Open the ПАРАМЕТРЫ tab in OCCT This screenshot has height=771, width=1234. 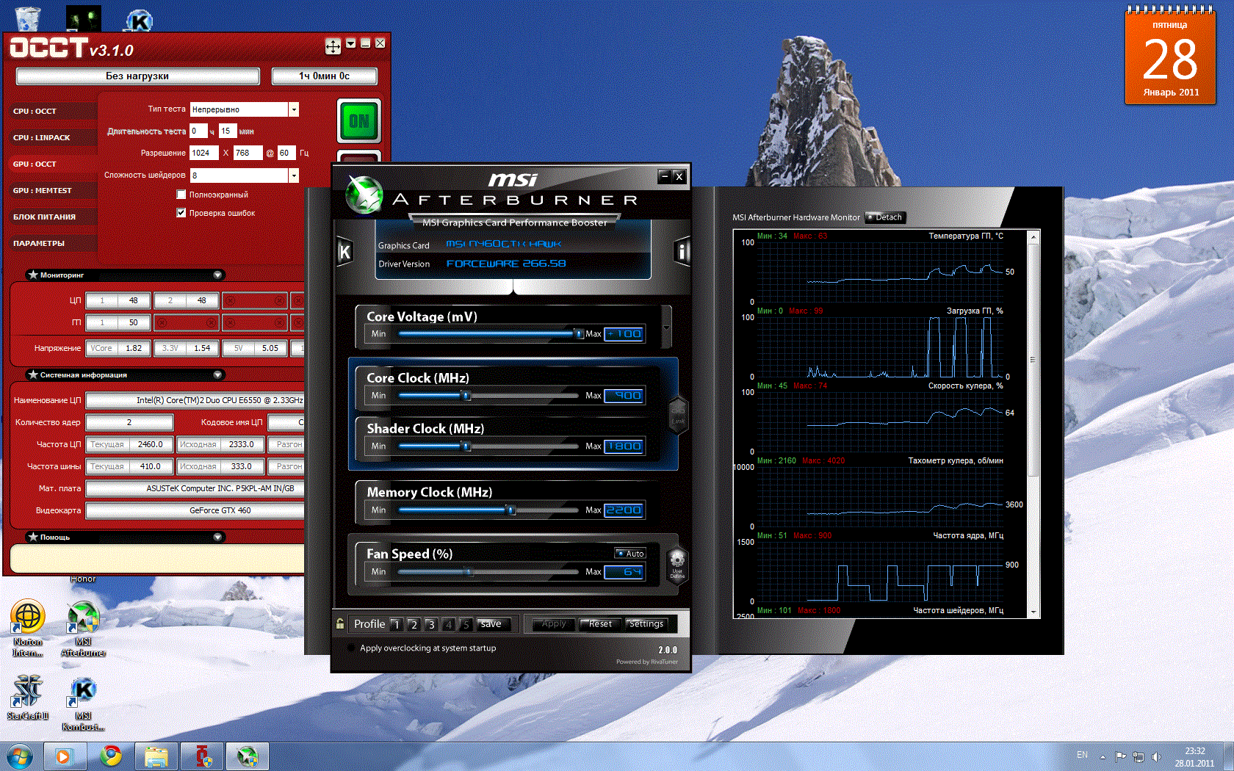click(x=53, y=244)
